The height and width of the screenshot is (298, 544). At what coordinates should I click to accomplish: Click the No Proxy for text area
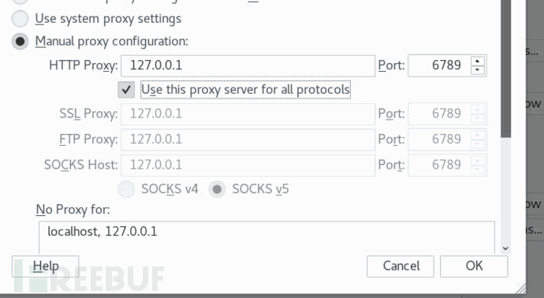[x=266, y=237]
